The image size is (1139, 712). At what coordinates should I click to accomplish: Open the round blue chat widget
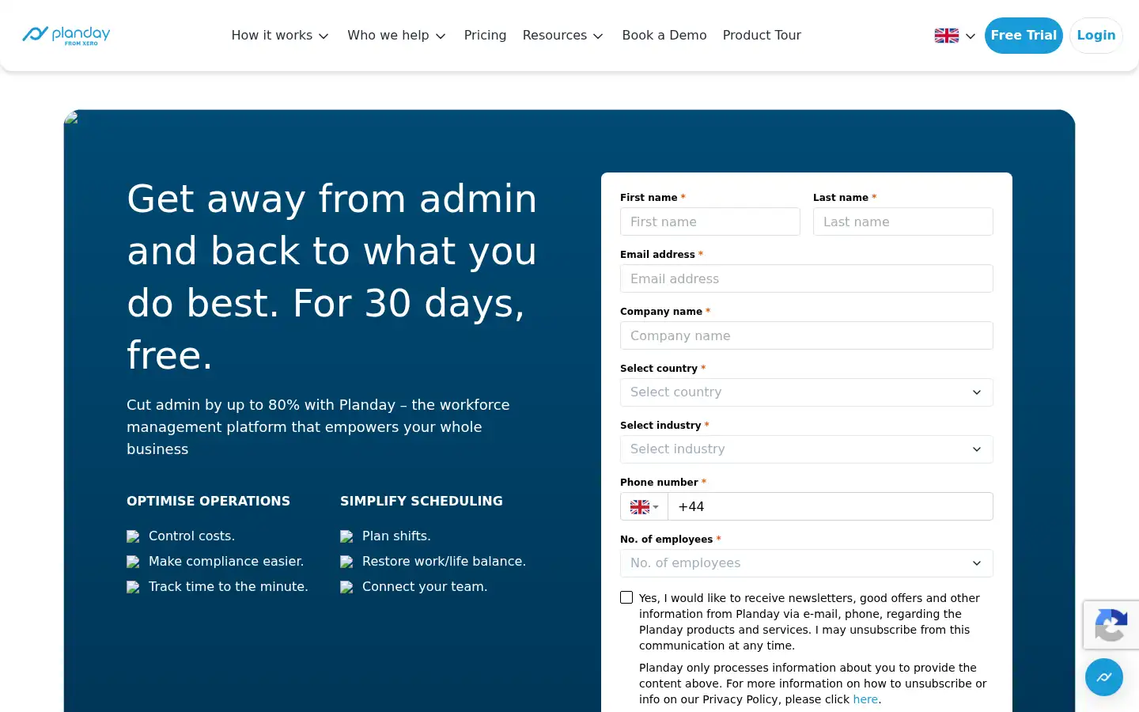coord(1104,677)
